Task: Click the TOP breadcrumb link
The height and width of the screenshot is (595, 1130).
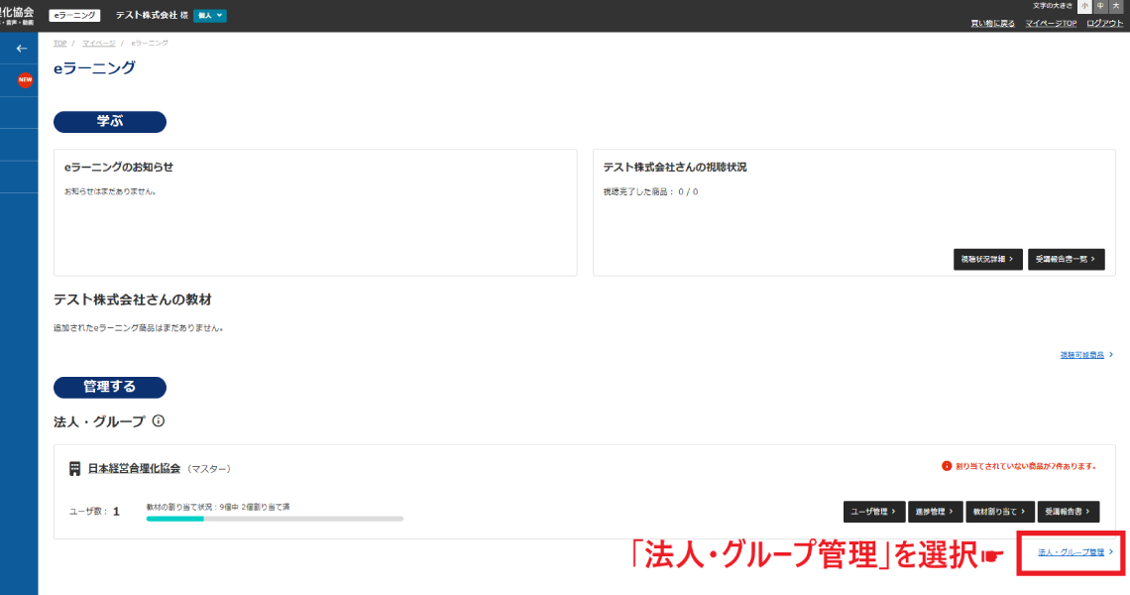Action: click(x=59, y=44)
